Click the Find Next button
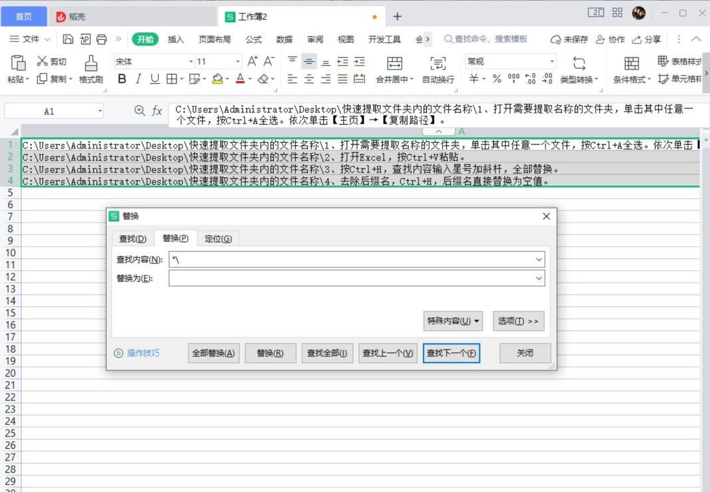Viewport: 710px width, 492px height. click(452, 353)
